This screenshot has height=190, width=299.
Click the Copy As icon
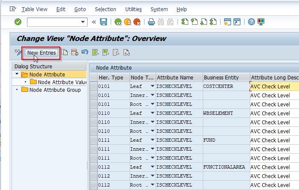pyautogui.click(x=65, y=53)
